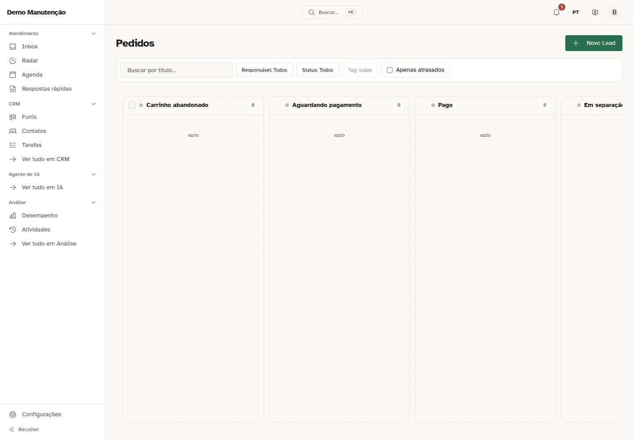Image resolution: width=633 pixels, height=440 pixels.
Task: Focus the Buscar por título field
Action: (176, 70)
